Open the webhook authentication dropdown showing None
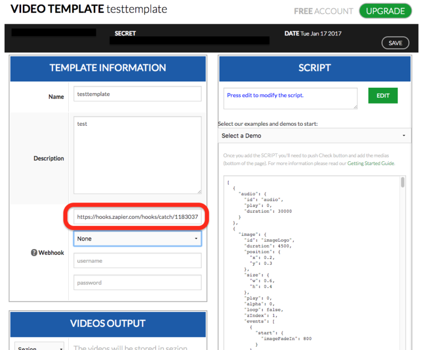The height and width of the screenshot is (350, 423). pos(137,239)
